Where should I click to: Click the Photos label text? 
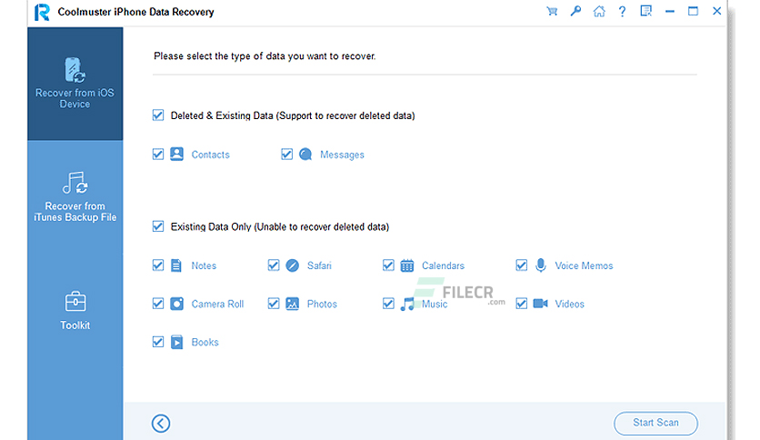coord(322,304)
